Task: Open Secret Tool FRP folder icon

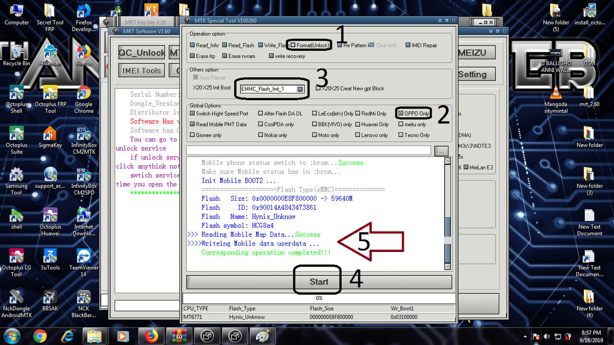Action: point(50,17)
